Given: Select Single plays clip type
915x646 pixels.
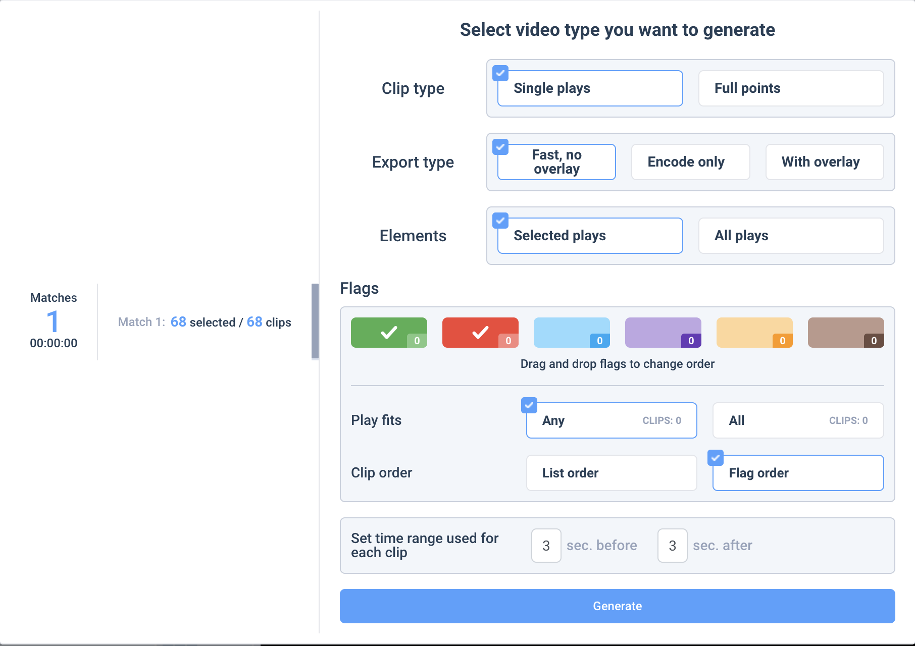Looking at the screenshot, I should click(590, 88).
